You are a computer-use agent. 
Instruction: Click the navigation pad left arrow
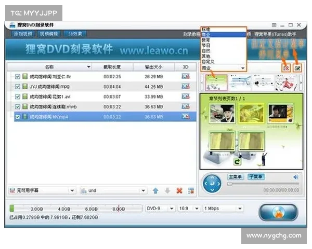pos(206,184)
